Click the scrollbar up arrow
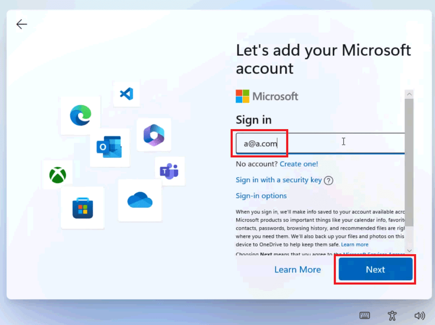The height and width of the screenshot is (325, 435). [409, 94]
